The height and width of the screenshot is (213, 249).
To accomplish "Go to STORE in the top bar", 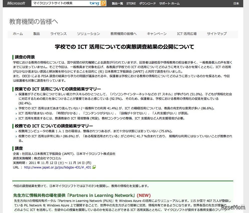I will click(x=131, y=4).
